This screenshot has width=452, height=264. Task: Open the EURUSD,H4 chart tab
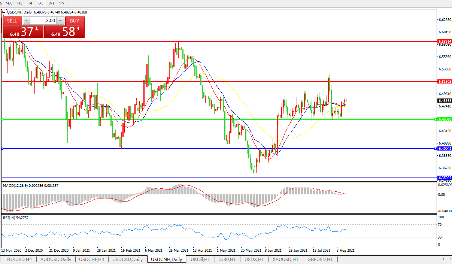[19, 260]
